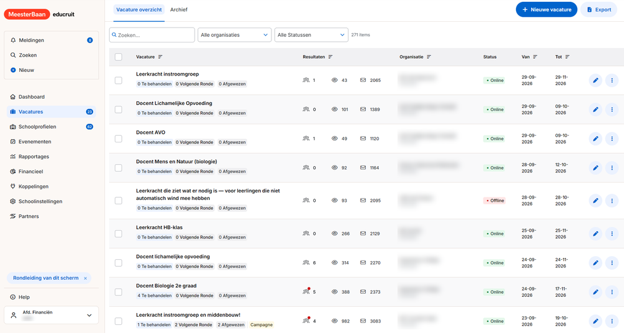This screenshot has width=624, height=333.
Task: Select checkbox for Leerkracht HB-klas
Action: (119, 234)
